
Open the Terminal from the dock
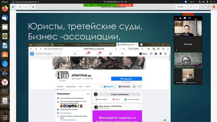tap(5, 91)
